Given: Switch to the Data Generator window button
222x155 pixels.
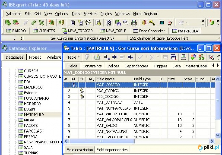Looking at the screenshot, I should [149, 31].
